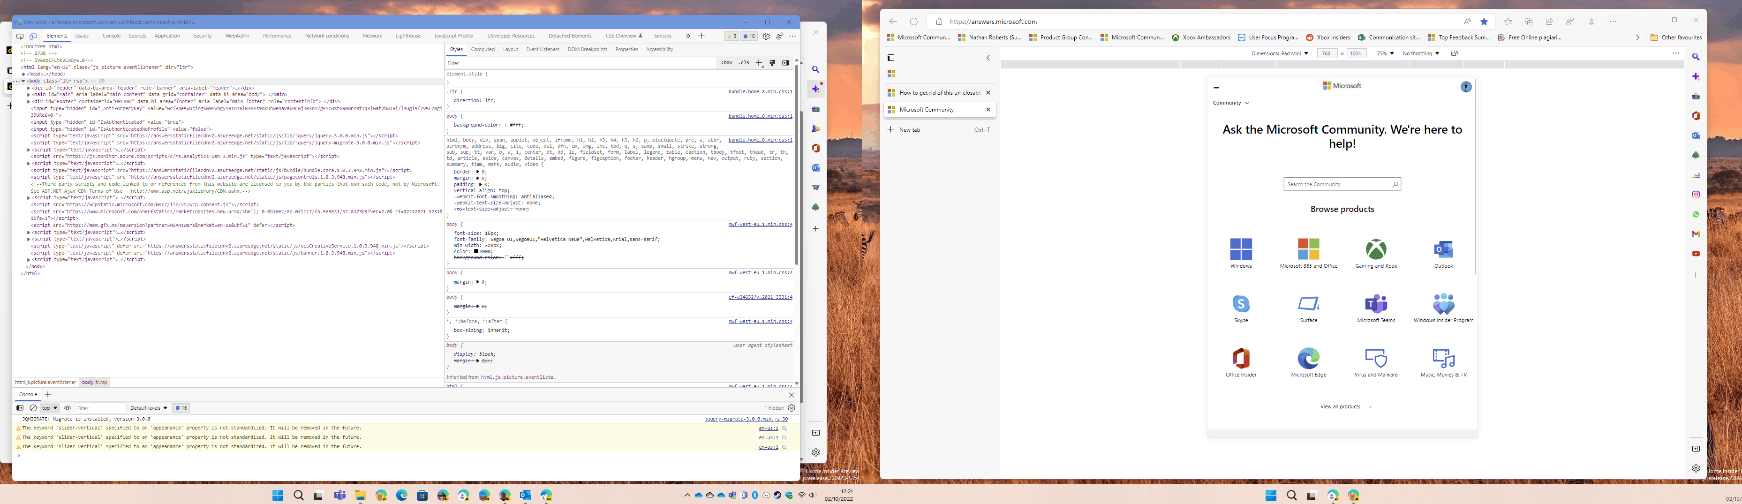This screenshot has width=1742, height=504.
Task: Click the Gaming and Xbox product icon
Action: point(1376,249)
